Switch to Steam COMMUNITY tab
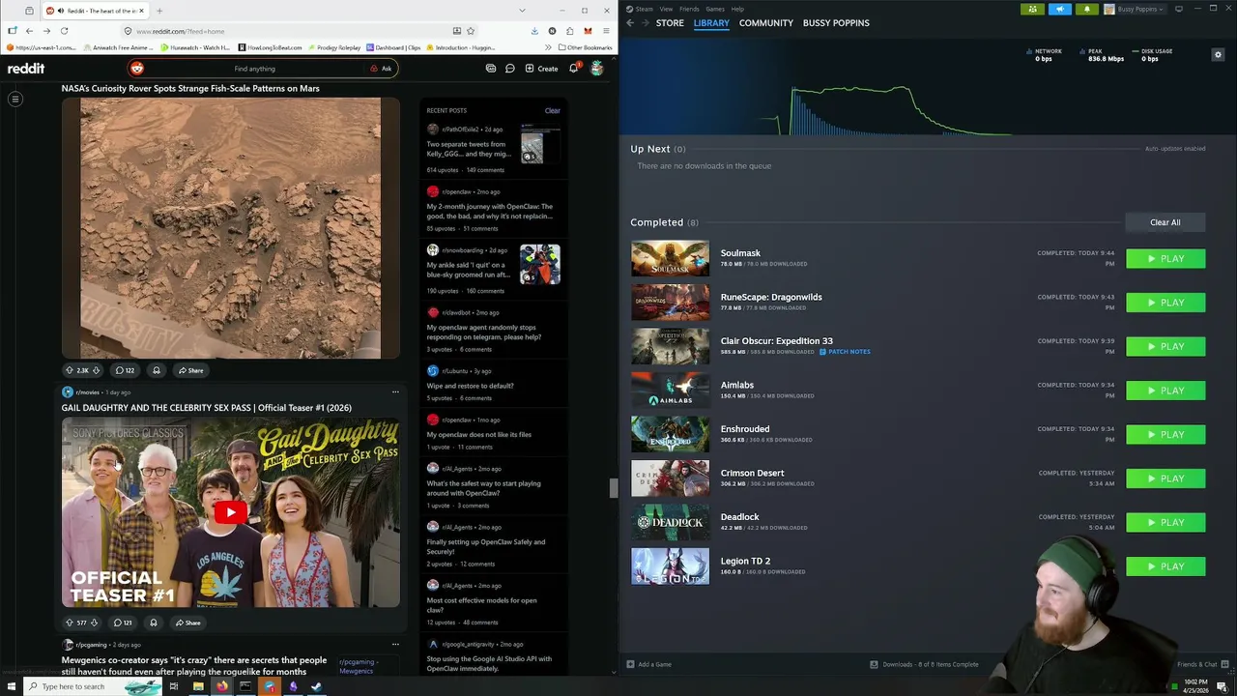1237x696 pixels. point(765,23)
